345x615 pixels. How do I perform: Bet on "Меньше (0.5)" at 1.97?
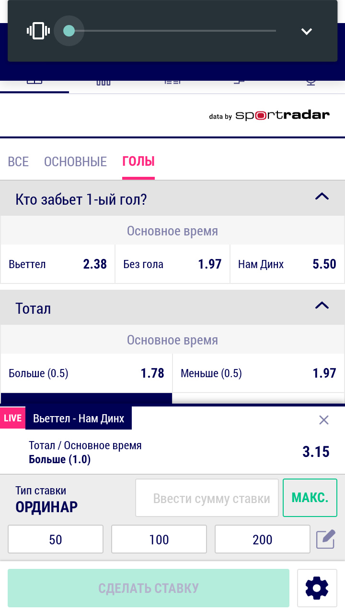tap(258, 373)
